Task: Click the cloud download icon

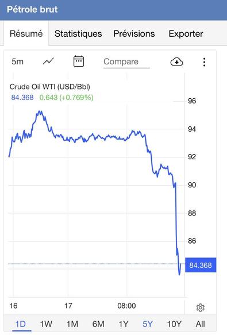Action: tap(176, 62)
